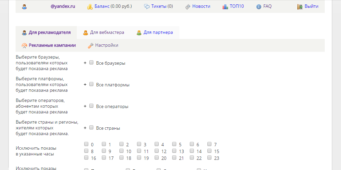
Task: Open the @yandex.ru account link
Action: point(63,6)
